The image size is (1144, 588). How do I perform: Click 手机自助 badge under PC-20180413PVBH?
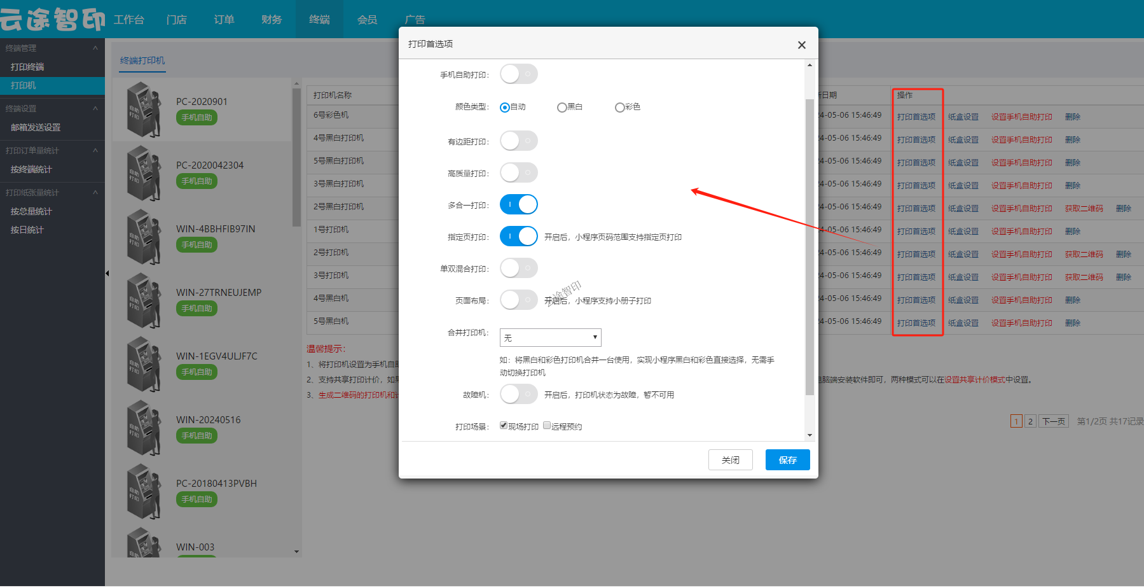coord(196,500)
